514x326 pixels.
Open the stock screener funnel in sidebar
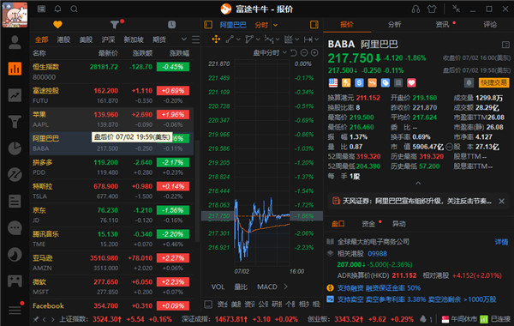point(15,122)
